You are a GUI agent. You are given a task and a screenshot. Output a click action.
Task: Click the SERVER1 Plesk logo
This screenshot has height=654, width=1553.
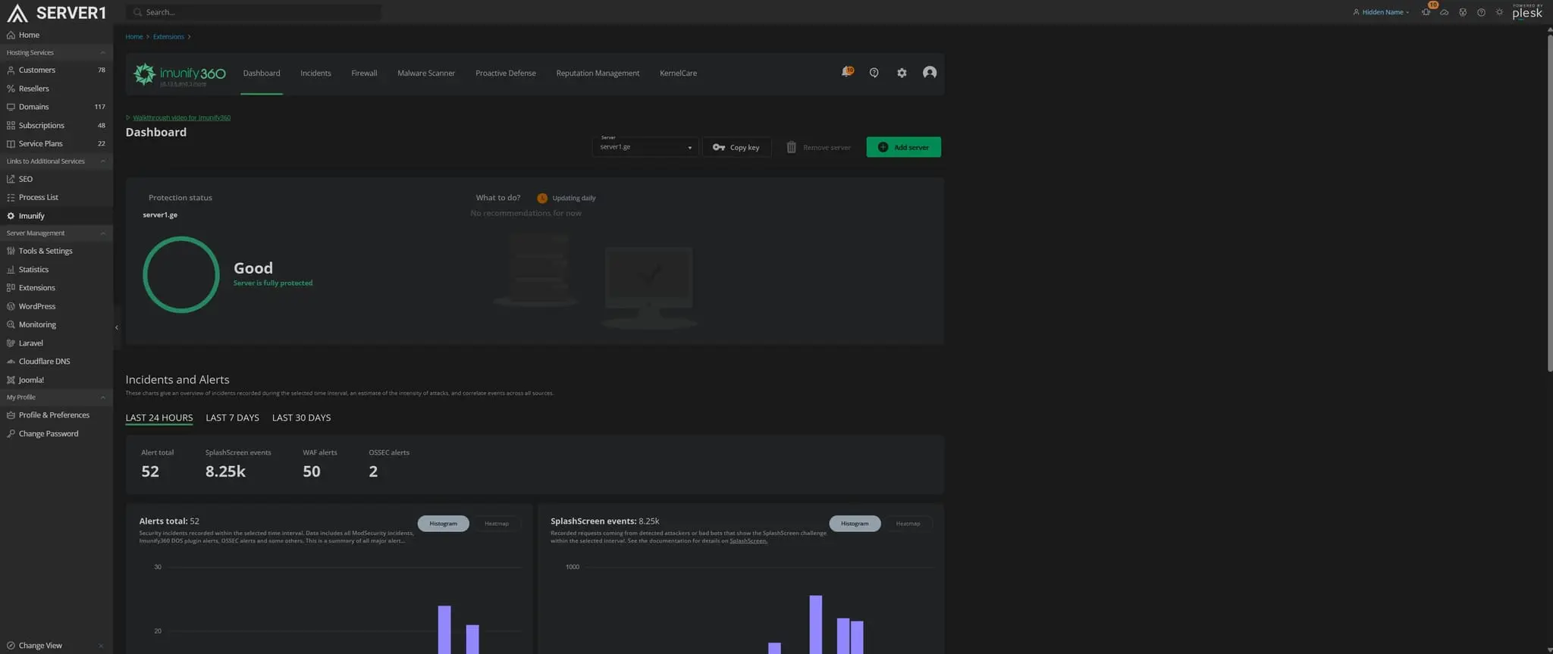tap(56, 12)
